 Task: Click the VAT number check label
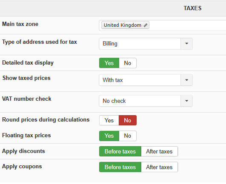(x=27, y=99)
